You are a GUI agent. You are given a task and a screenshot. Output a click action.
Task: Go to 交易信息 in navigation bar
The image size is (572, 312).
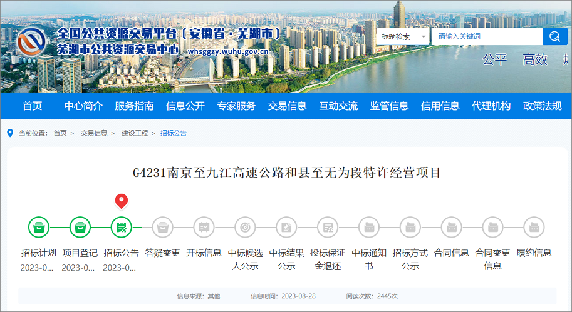coord(287,106)
